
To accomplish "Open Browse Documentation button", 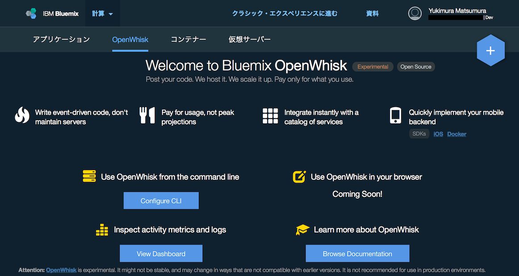I will point(357,254).
